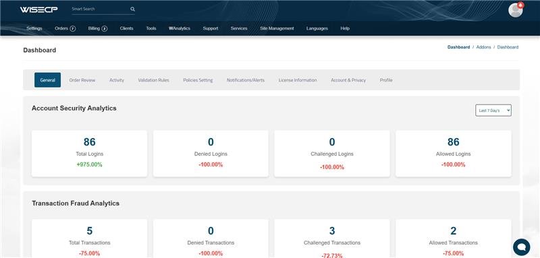Open the Settings menu

[x=34, y=28]
